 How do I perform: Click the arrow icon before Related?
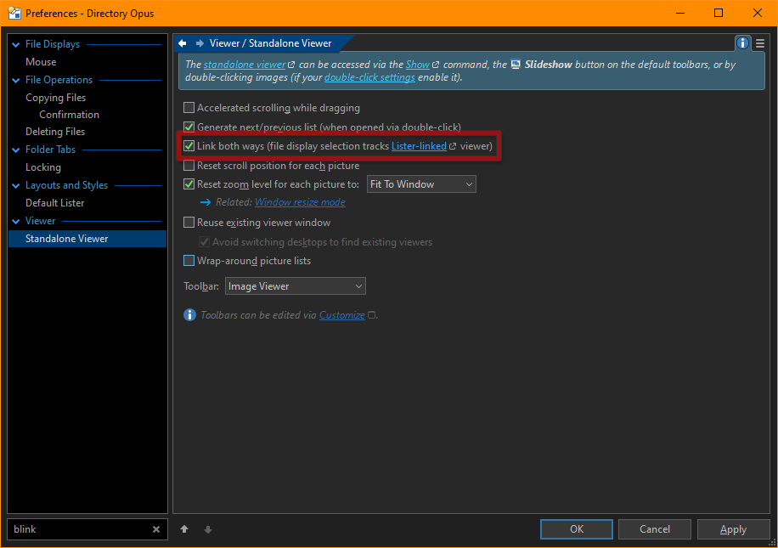pos(206,202)
